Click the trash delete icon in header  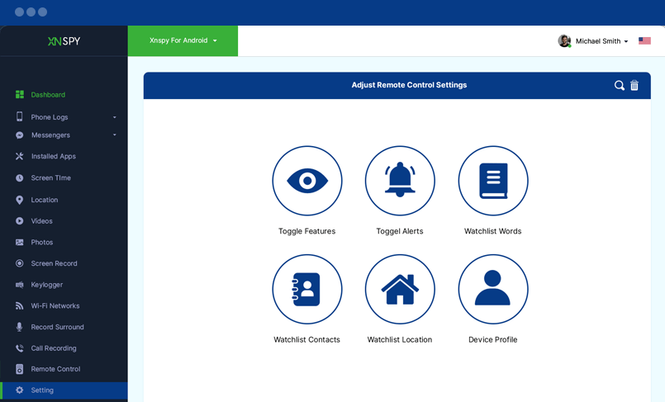[x=634, y=85]
